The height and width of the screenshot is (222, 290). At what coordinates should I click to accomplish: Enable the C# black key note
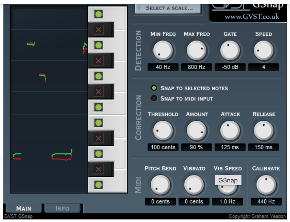tap(98, 169)
